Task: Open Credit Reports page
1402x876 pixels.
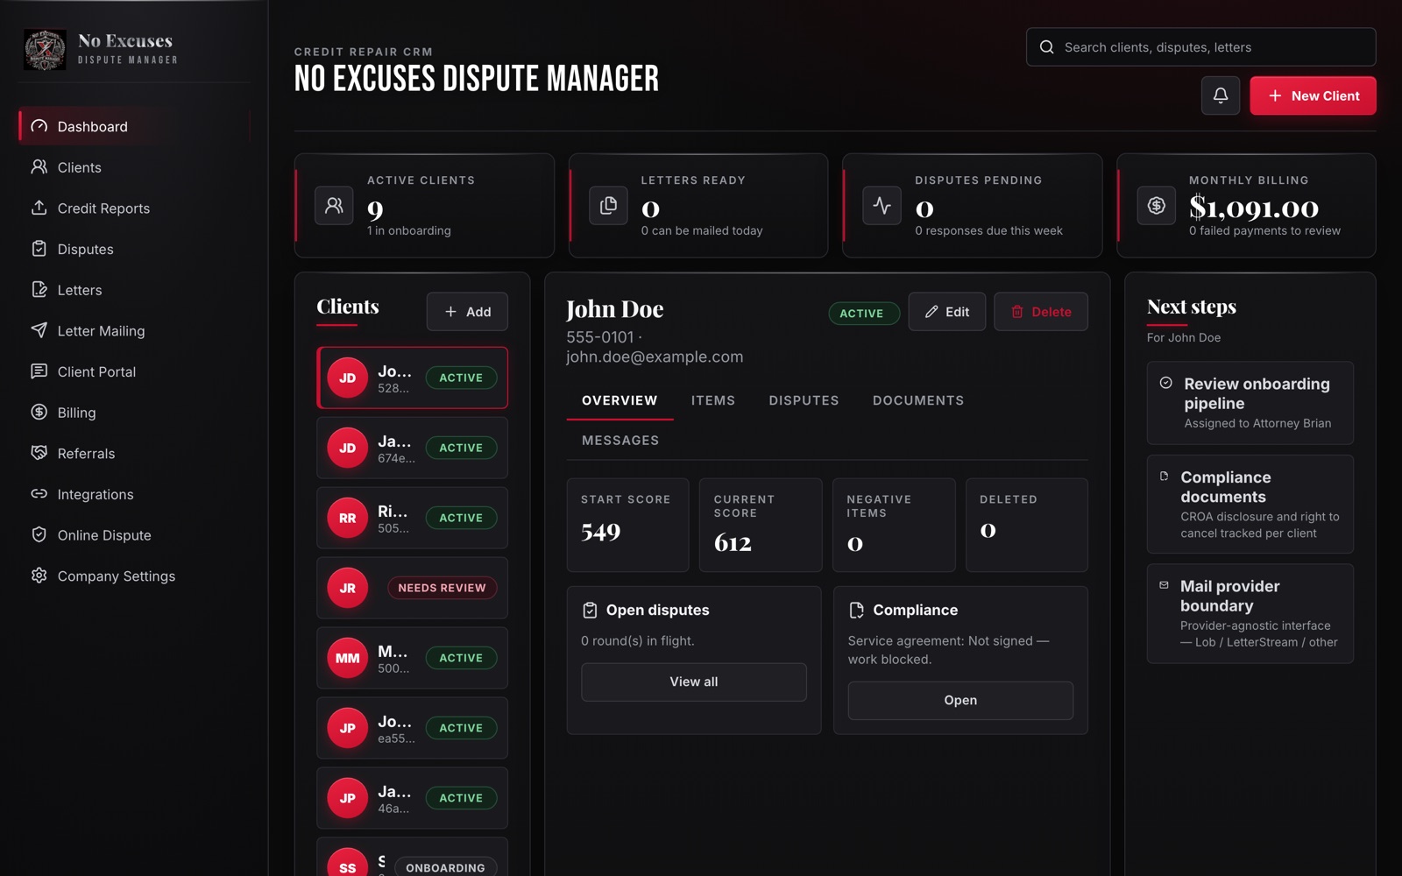Action: (x=134, y=208)
